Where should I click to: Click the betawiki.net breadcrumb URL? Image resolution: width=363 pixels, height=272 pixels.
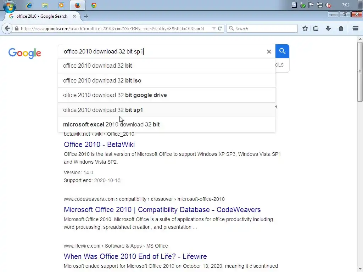pyautogui.click(x=99, y=134)
